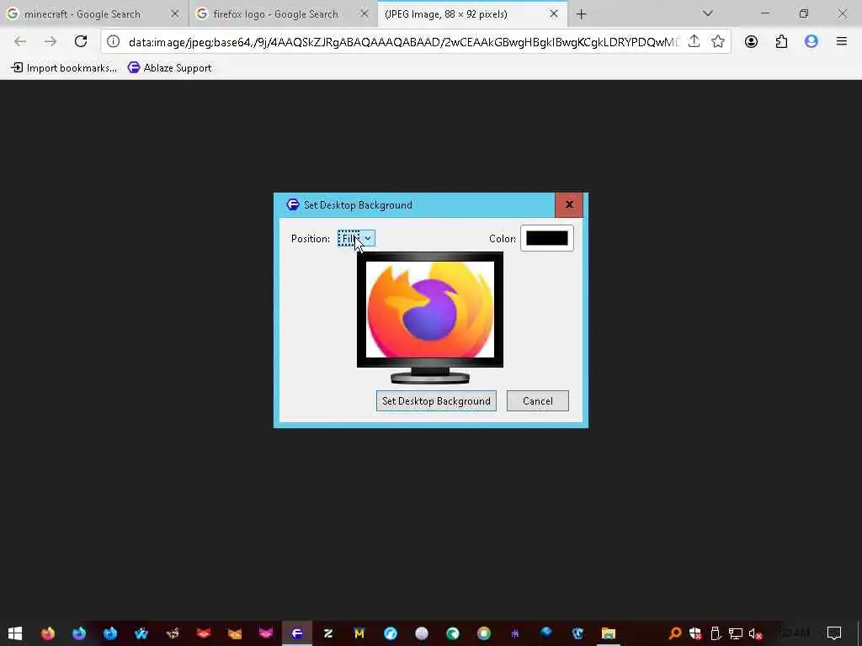The image size is (862, 646).
Task: Click the USB safely remove tray icon
Action: pyautogui.click(x=716, y=634)
